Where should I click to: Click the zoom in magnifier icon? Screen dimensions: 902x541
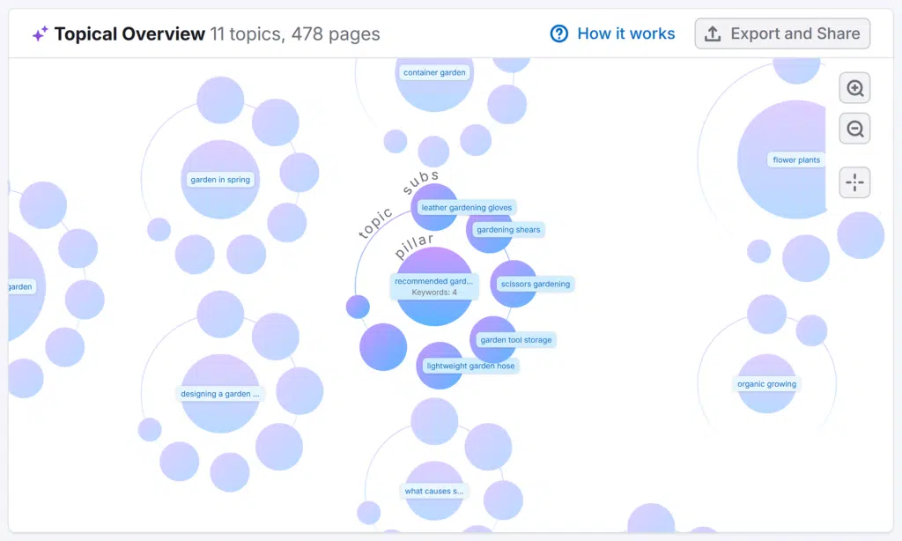point(854,87)
